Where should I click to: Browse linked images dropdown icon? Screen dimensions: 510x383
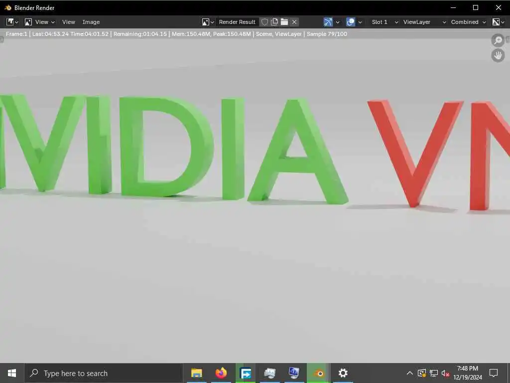point(208,22)
